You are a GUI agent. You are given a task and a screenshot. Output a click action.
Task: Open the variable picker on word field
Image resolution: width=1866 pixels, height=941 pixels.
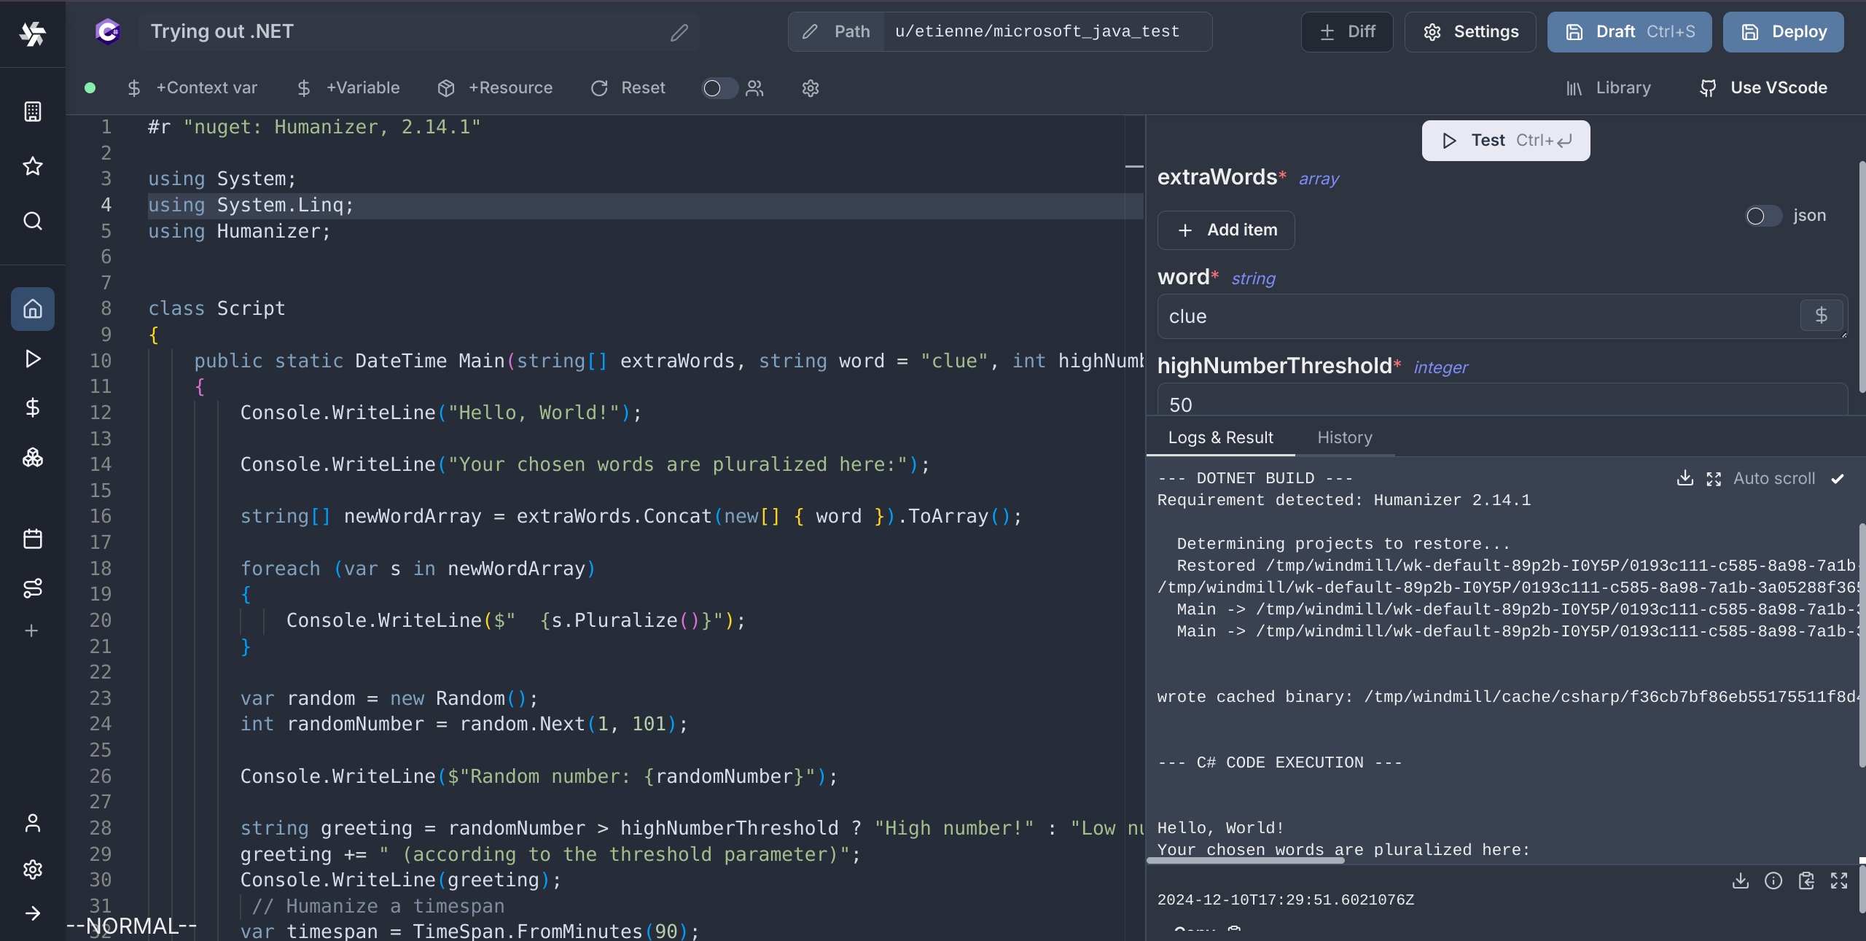coord(1821,315)
